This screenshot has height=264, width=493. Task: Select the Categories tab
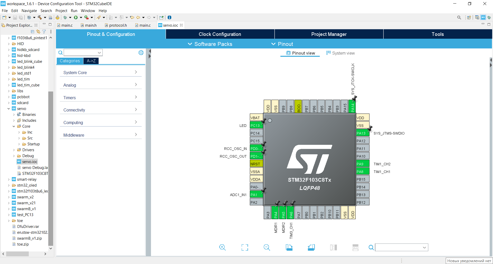[70, 61]
